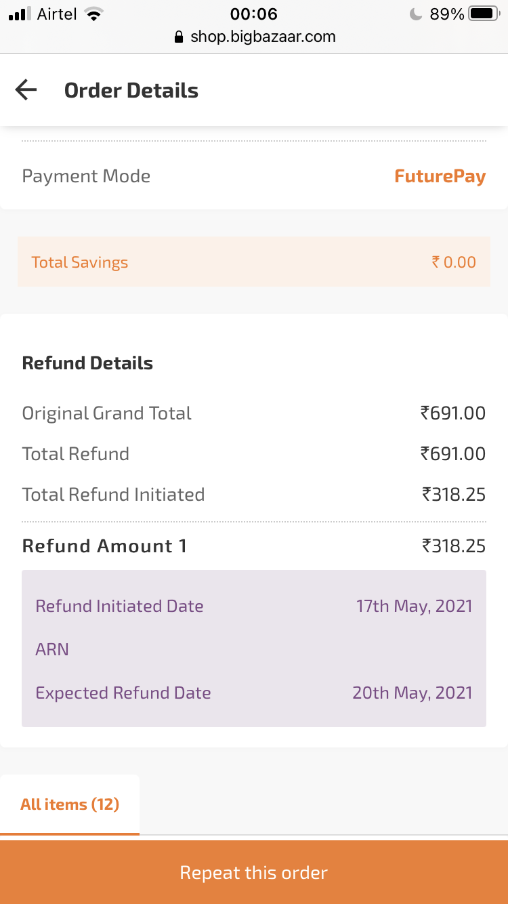Tap the Order Details page title

point(131,90)
